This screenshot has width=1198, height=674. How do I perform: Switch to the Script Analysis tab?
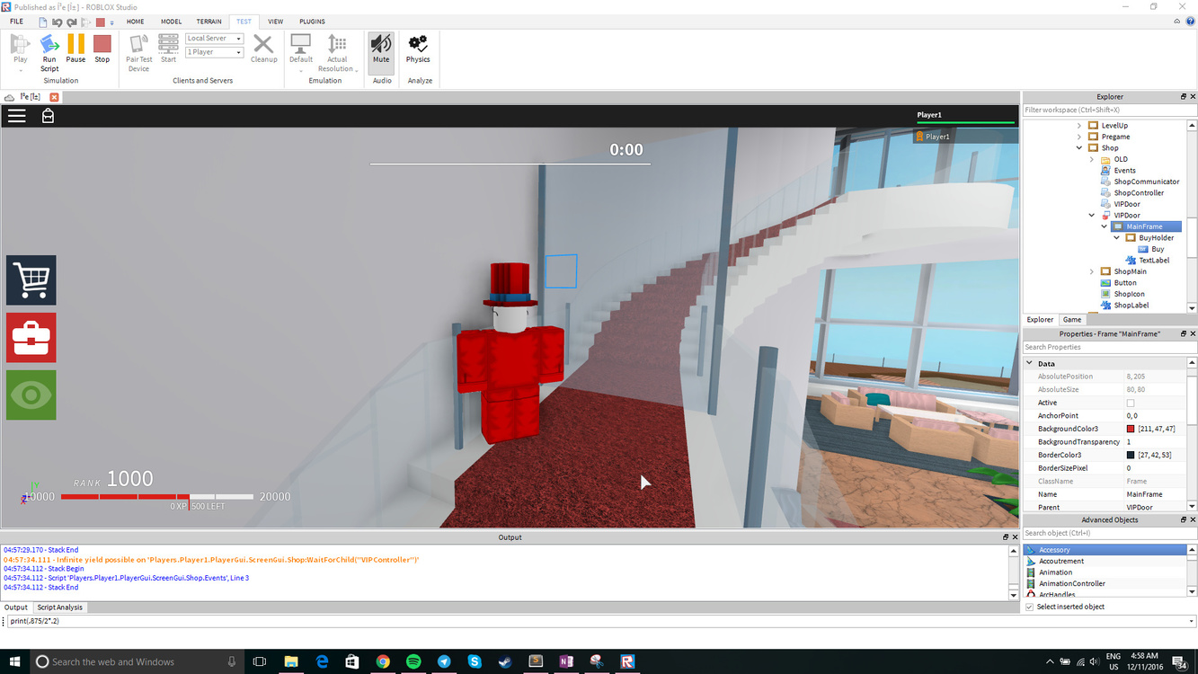pos(60,607)
